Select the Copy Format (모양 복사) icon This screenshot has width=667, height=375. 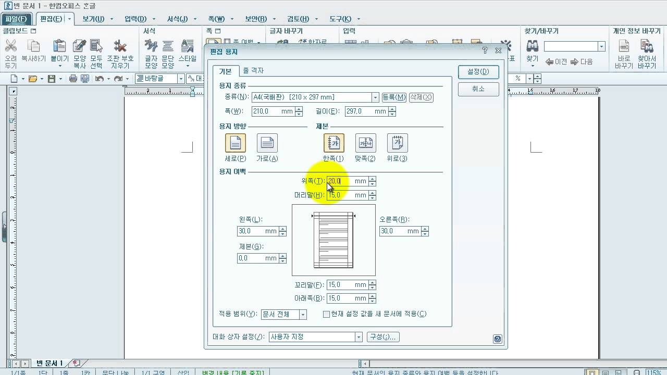80,47
